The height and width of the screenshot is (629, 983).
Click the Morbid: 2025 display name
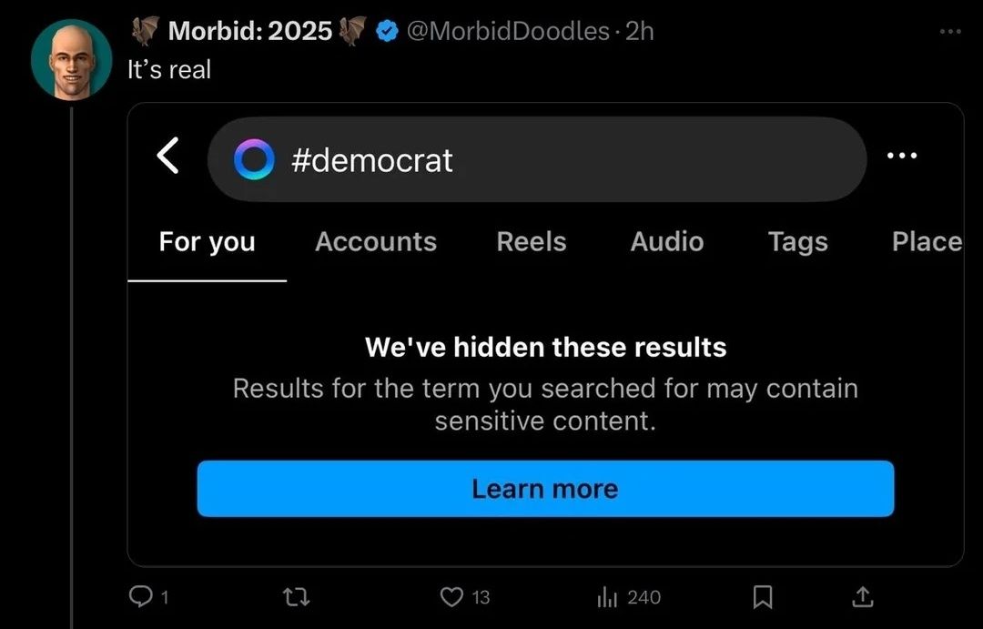tap(249, 31)
